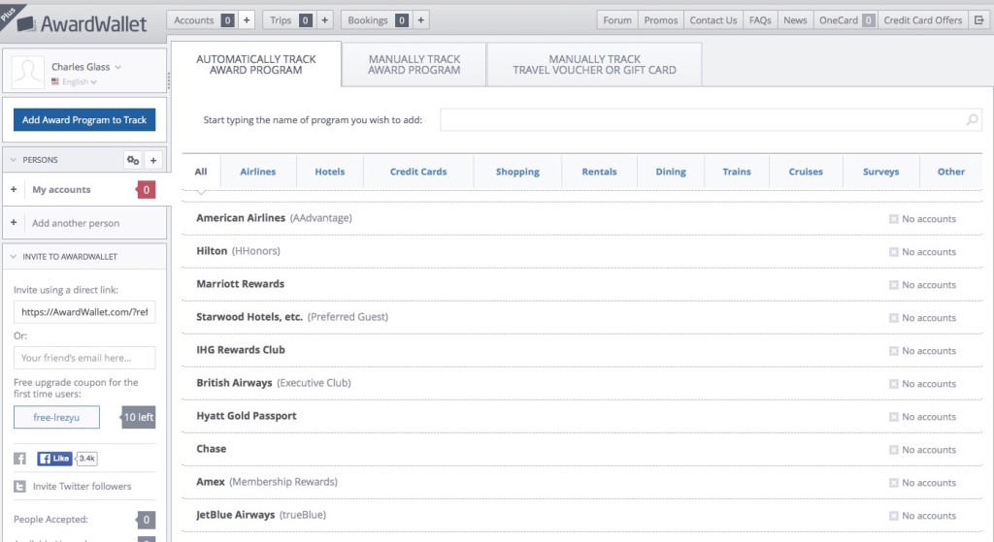Click Invite Twitter followers link

[82, 487]
